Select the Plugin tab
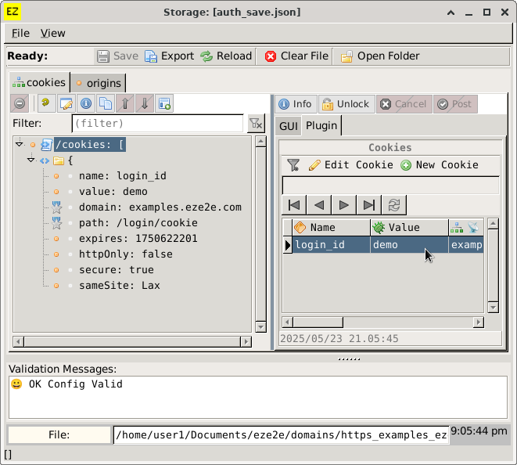The image size is (517, 465). (321, 125)
